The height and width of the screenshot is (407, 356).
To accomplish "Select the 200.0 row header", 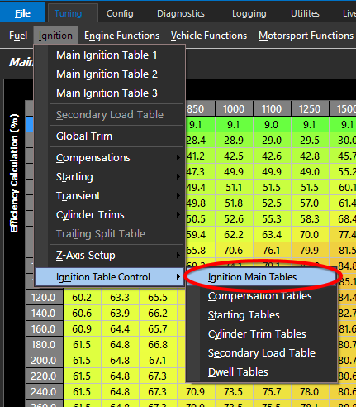I will (44, 361).
